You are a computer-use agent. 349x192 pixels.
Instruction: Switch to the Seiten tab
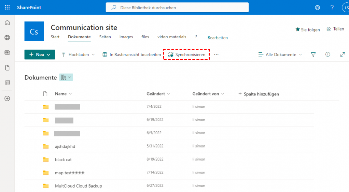[x=105, y=37]
